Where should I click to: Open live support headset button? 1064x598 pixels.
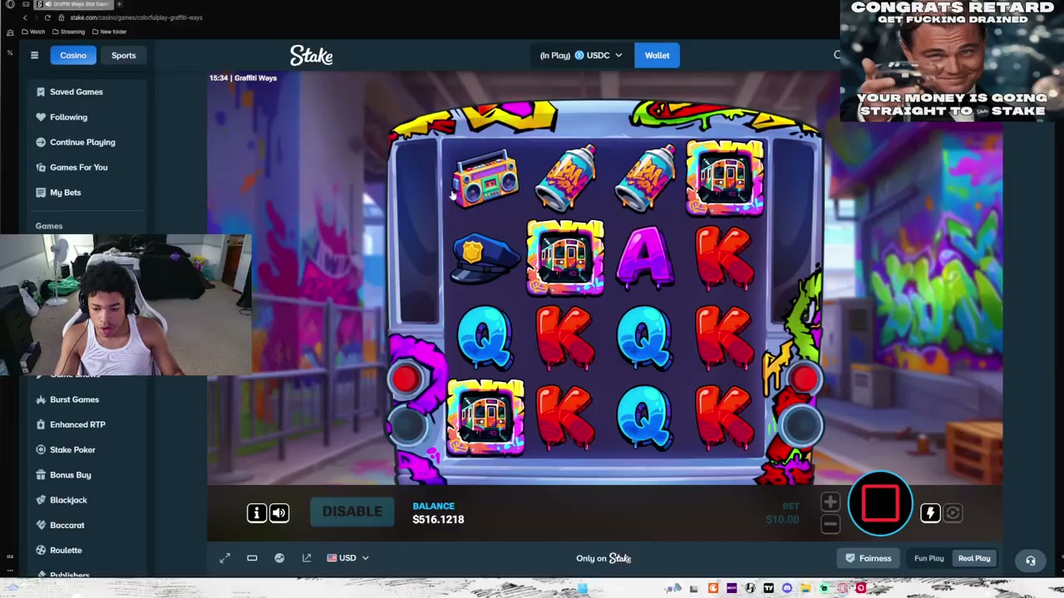1031,561
